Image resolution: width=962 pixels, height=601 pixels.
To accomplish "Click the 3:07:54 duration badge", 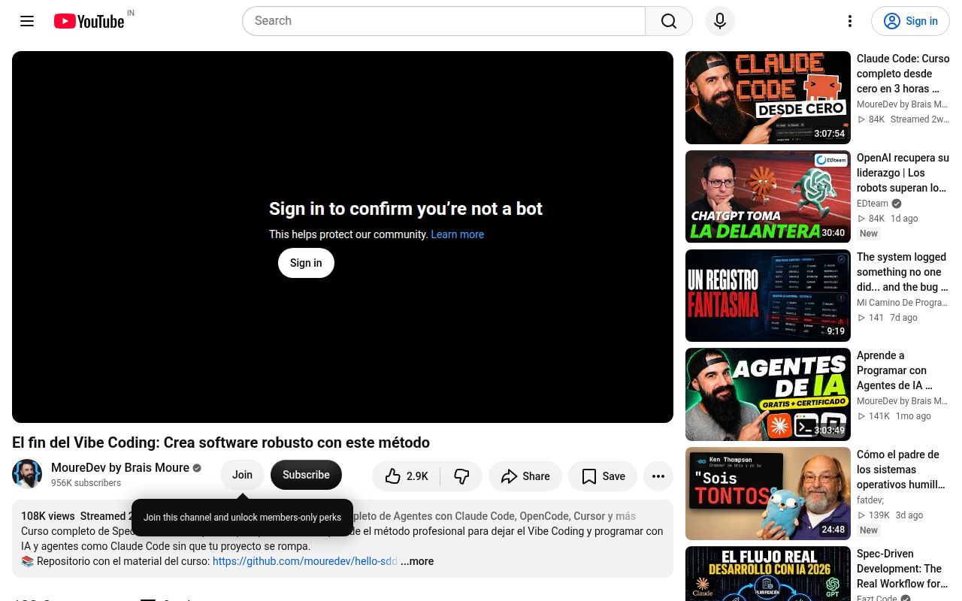I will 830,134.
